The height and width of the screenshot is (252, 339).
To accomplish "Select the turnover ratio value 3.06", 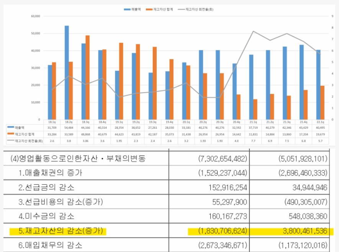I will point(86,141).
